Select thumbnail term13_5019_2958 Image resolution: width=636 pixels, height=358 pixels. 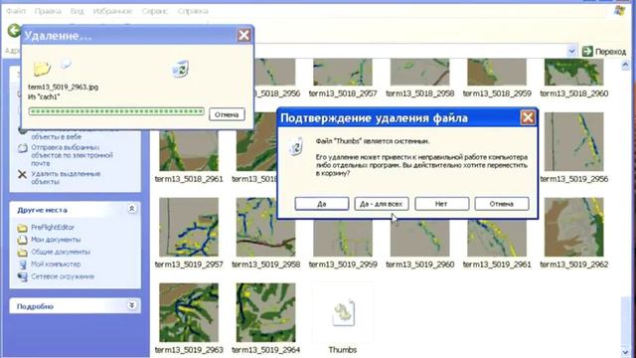click(265, 227)
